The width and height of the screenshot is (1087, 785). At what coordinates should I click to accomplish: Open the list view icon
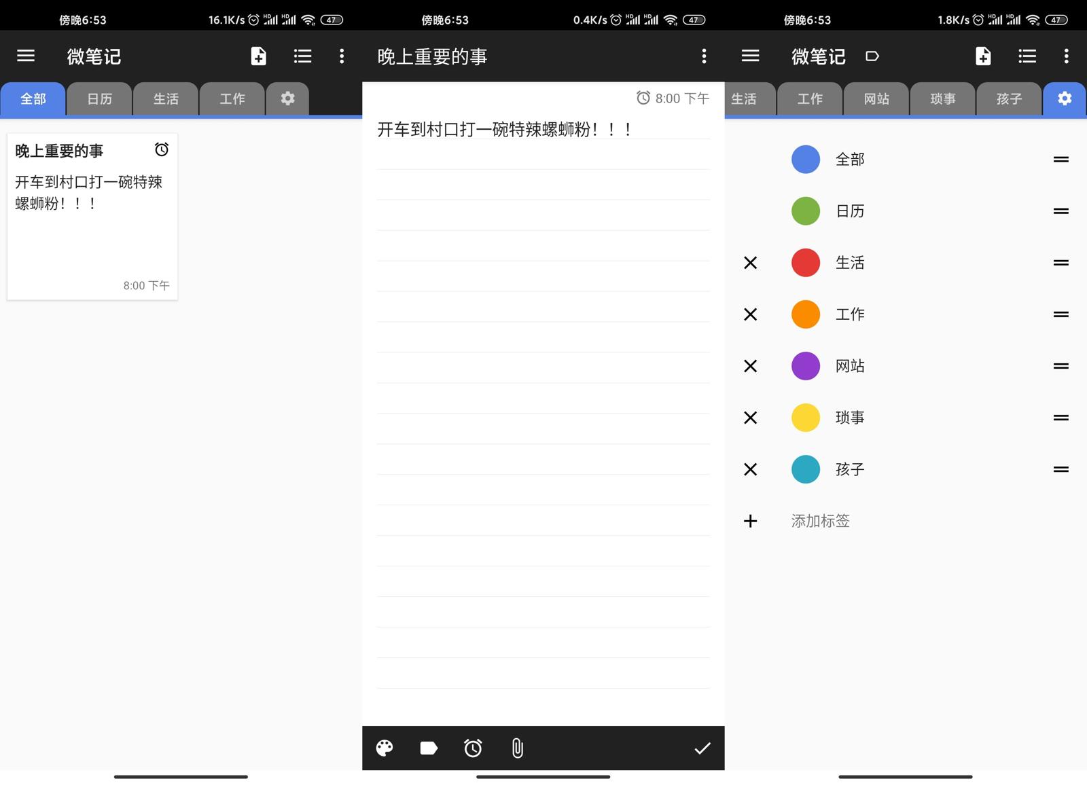click(x=302, y=56)
